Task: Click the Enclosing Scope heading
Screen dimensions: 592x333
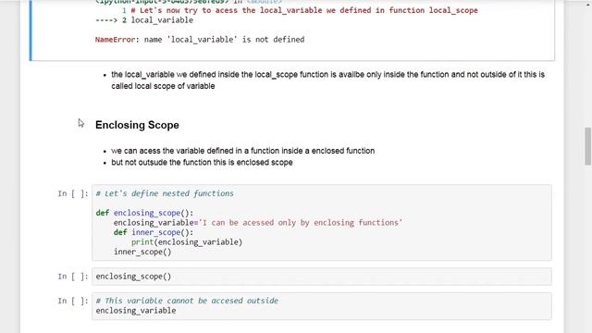Action: tap(137, 125)
